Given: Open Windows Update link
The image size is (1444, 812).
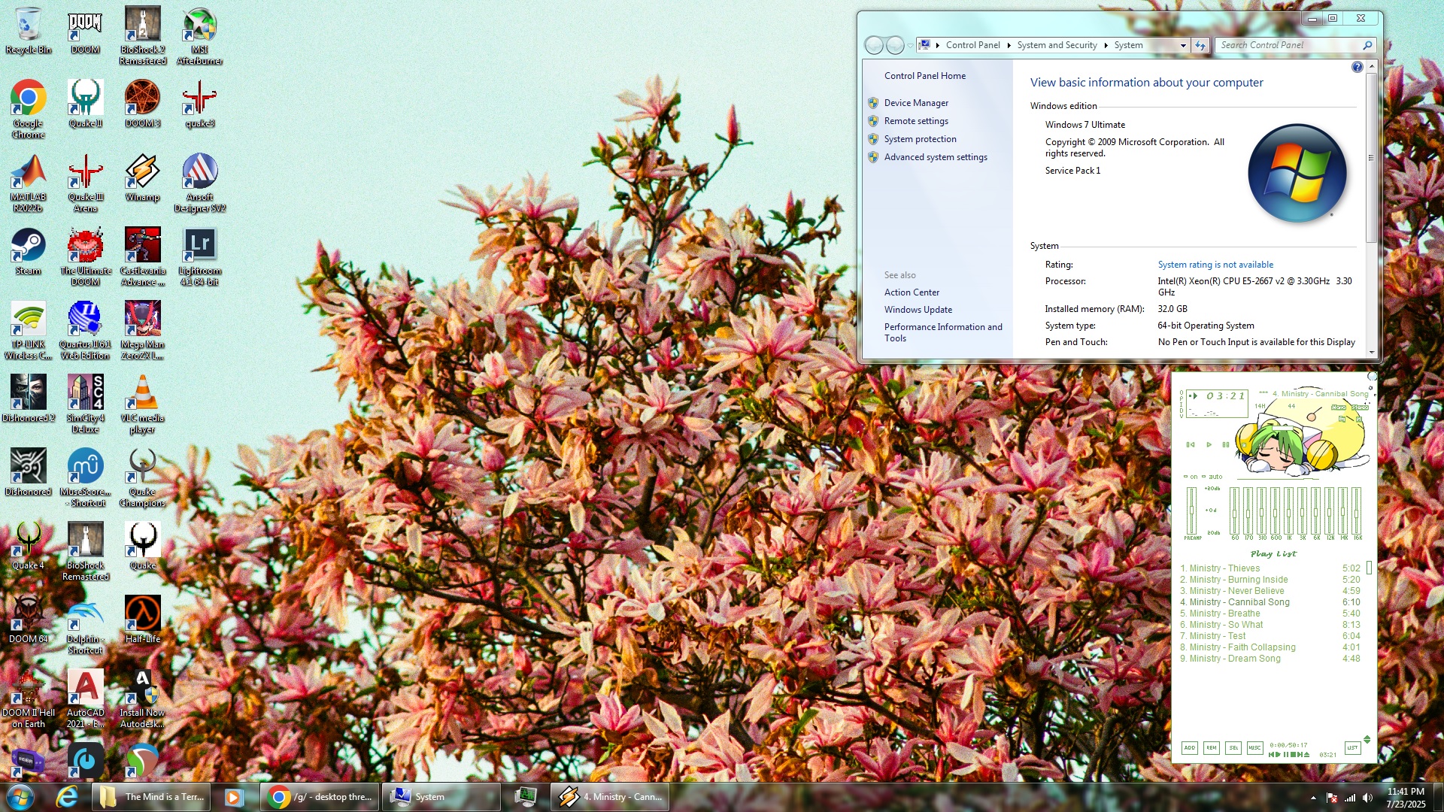Looking at the screenshot, I should click(918, 310).
